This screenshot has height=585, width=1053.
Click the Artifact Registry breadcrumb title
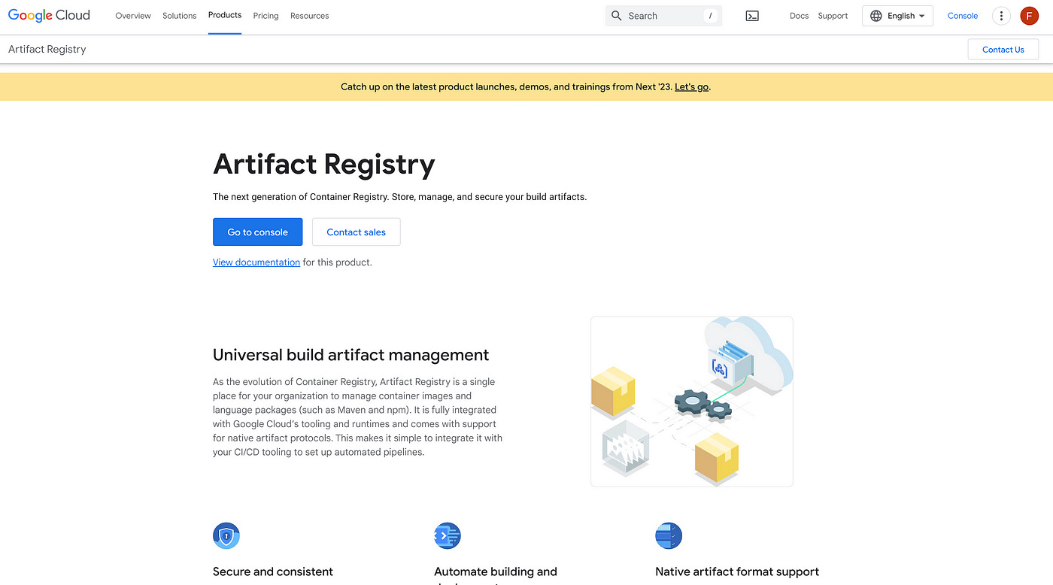pos(47,50)
